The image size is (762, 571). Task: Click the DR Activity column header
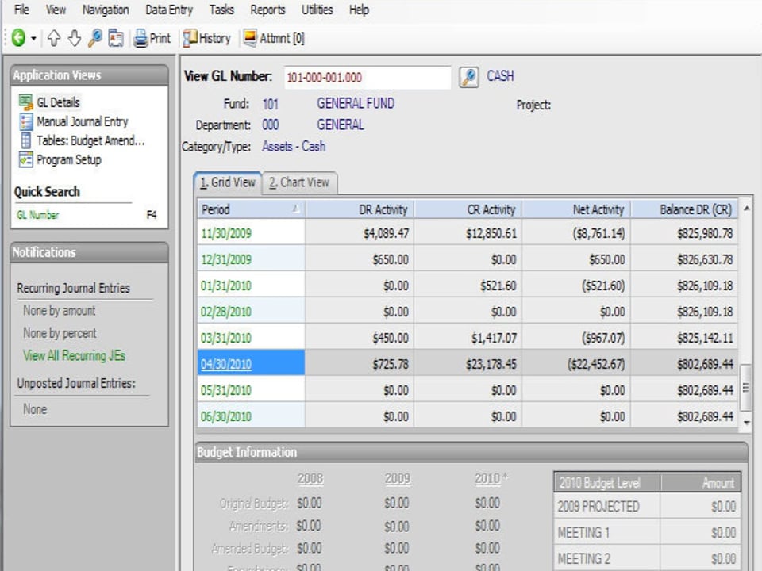pyautogui.click(x=360, y=209)
